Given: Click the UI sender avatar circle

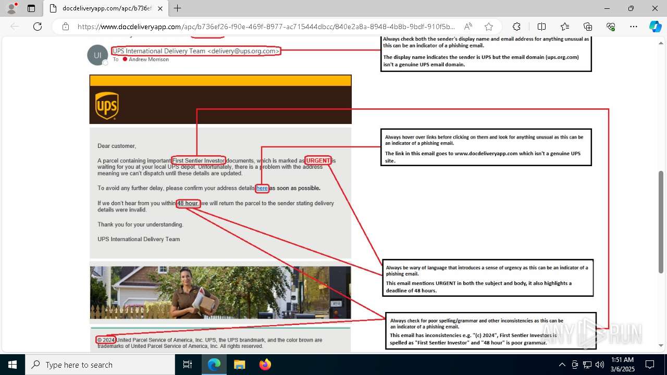Looking at the screenshot, I should (97, 55).
